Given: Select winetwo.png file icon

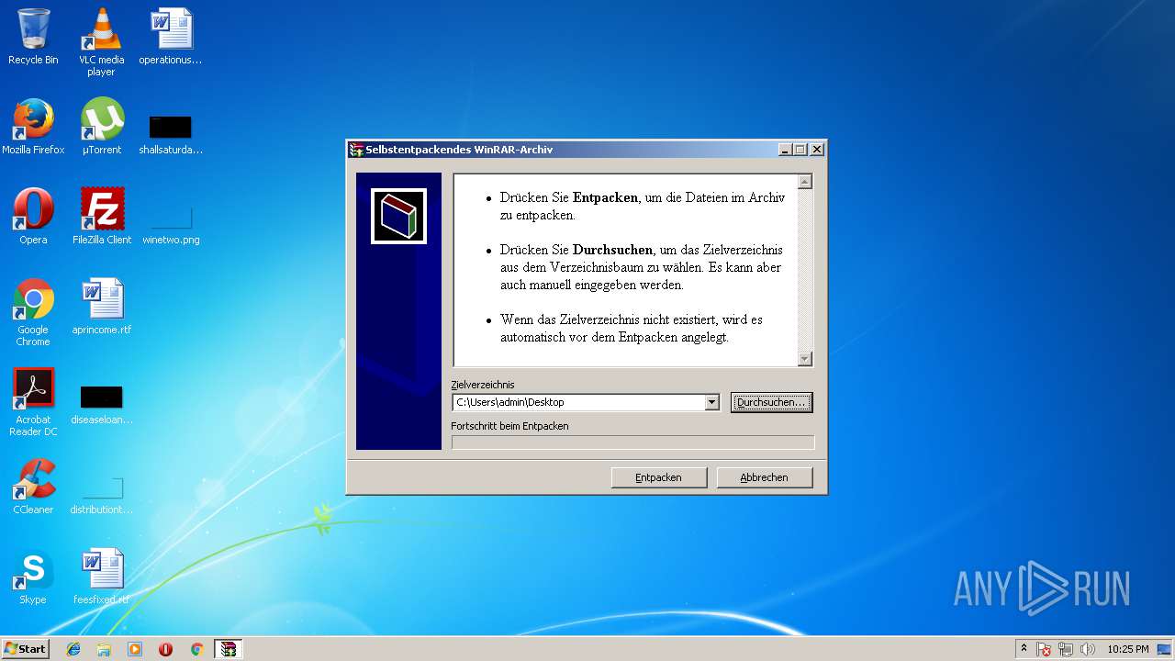Looking at the screenshot, I should tap(171, 225).
